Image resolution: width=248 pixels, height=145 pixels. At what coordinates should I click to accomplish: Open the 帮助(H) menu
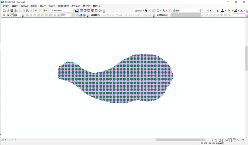click(x=96, y=6)
